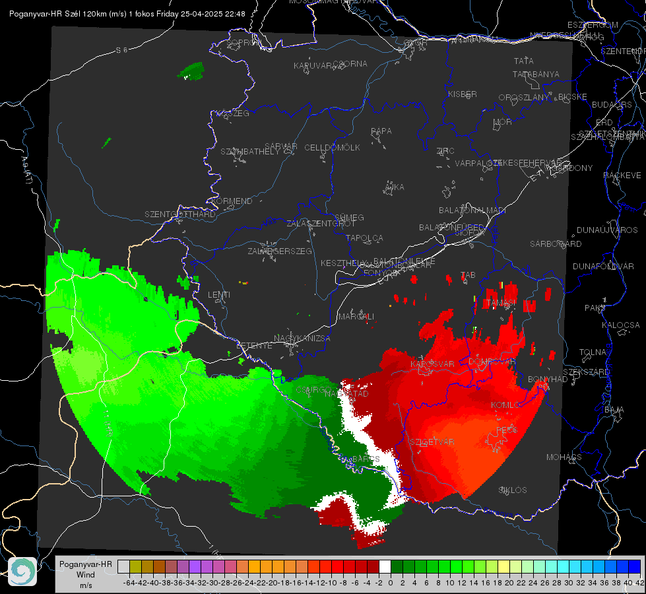Click the BONYHÁD city label
Viewport: 646px width, 594px height.
pos(548,379)
